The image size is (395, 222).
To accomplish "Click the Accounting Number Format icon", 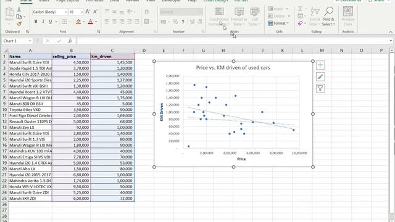I will (164, 22).
